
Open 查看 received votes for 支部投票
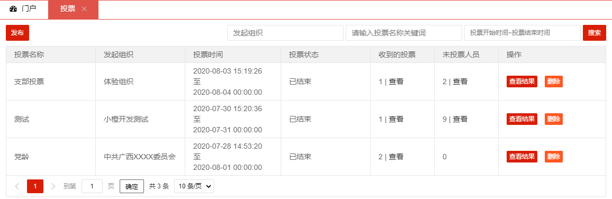click(396, 82)
